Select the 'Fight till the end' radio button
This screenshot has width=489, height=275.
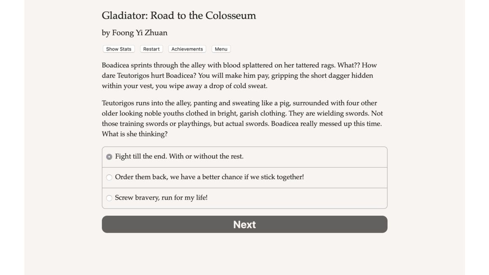click(109, 157)
